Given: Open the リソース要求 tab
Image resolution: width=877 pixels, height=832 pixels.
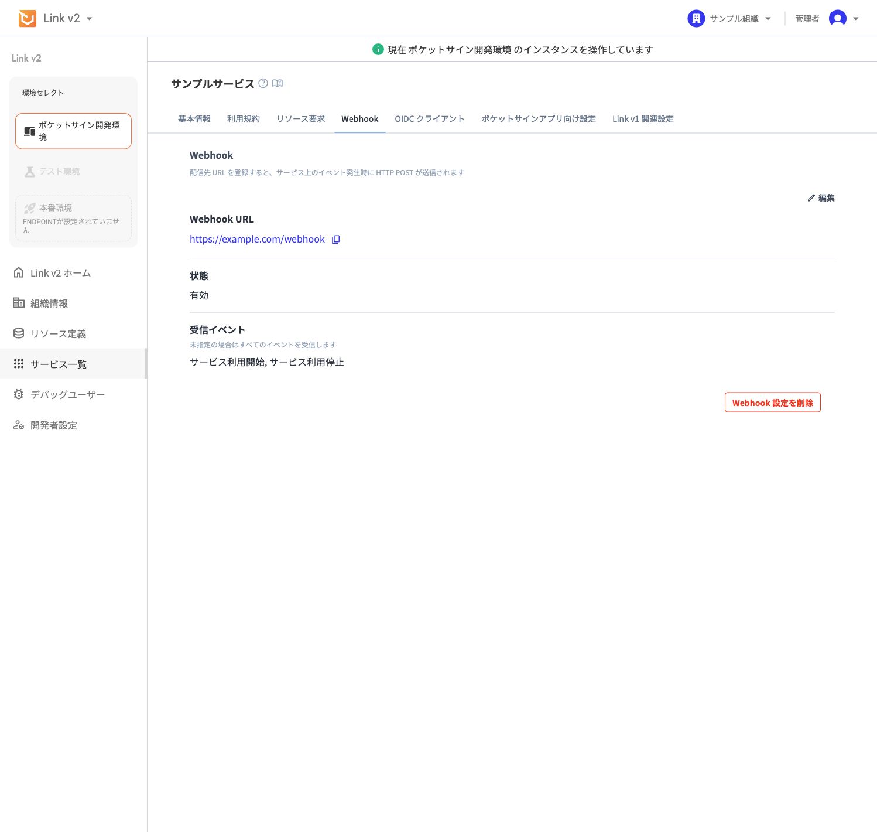Looking at the screenshot, I should (x=301, y=119).
